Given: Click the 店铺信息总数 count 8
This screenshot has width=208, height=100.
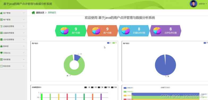Looking at the screenshot, I should coord(139,29).
